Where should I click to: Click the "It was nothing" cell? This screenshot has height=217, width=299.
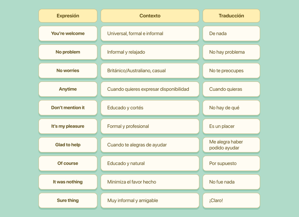click(68, 182)
